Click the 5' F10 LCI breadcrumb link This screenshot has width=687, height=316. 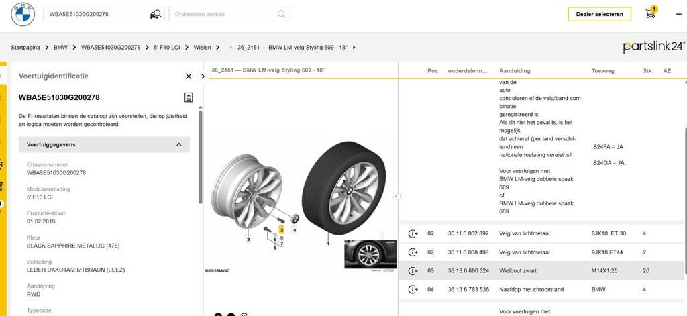(168, 48)
